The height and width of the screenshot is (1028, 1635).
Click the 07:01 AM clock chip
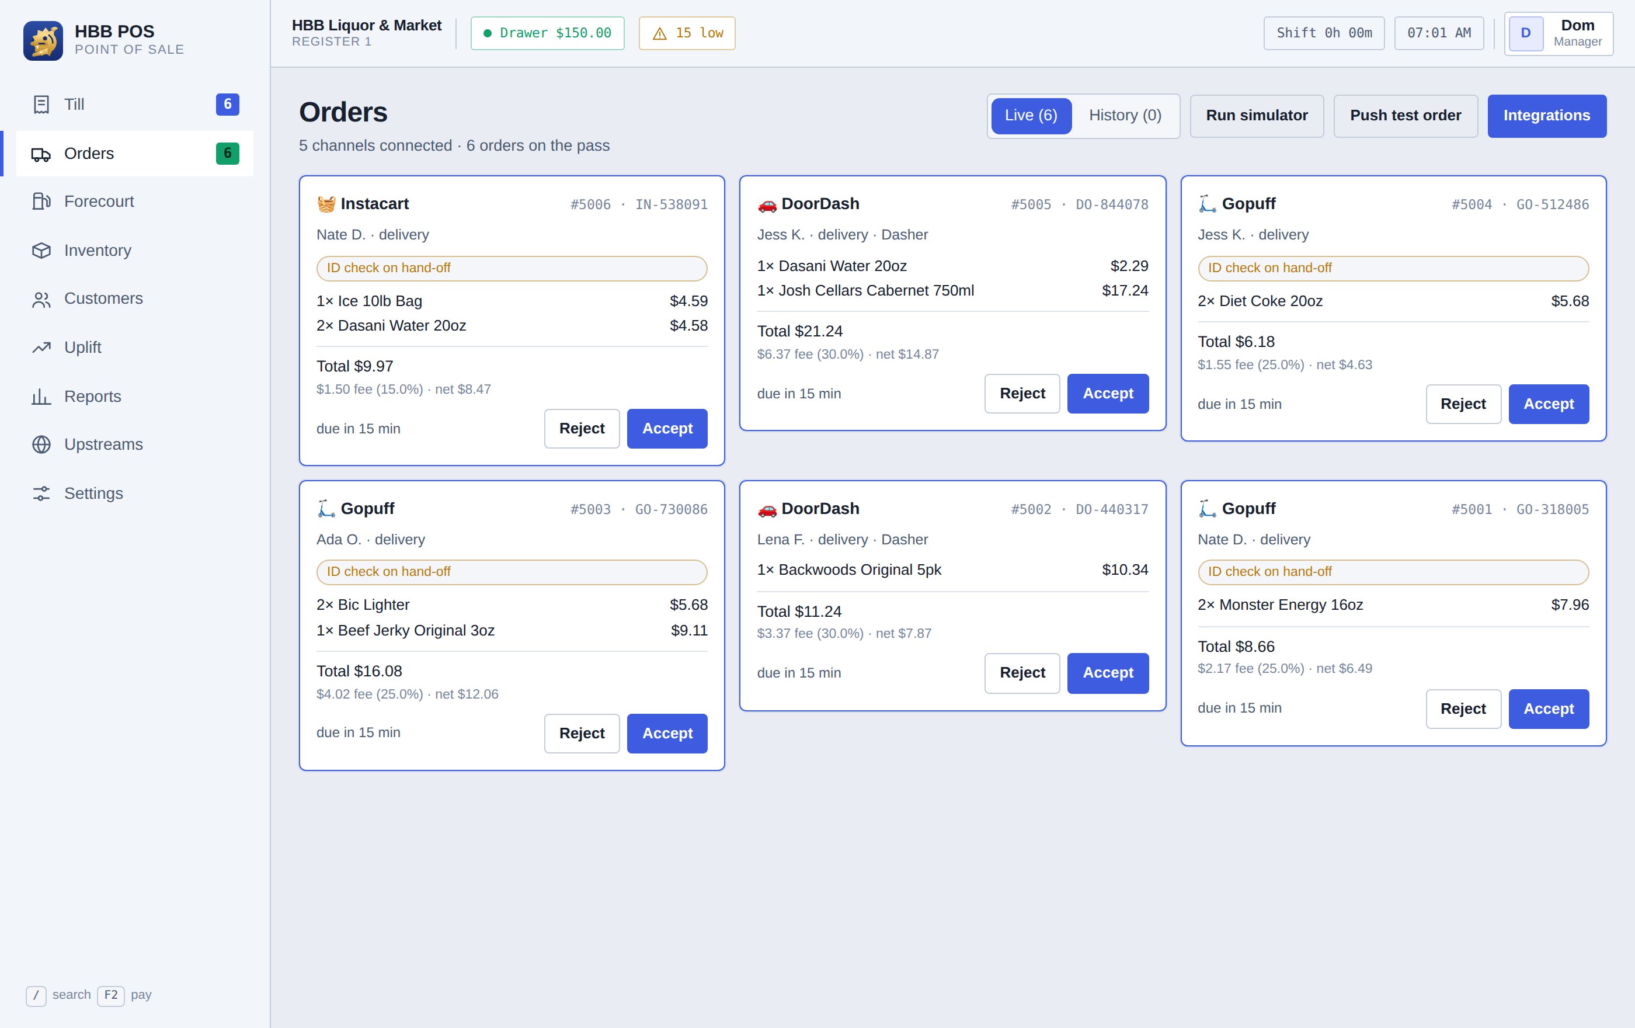coord(1439,33)
